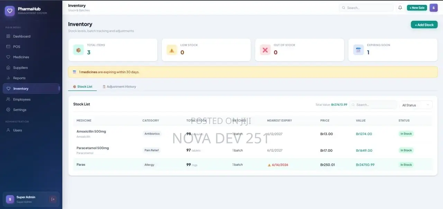Click In Stock badge for Paracetamol
This screenshot has width=443, height=209.
tap(406, 150)
